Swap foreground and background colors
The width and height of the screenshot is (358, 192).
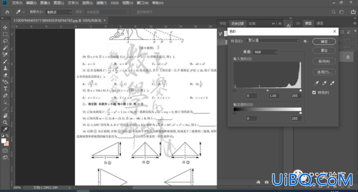(x=7, y=136)
